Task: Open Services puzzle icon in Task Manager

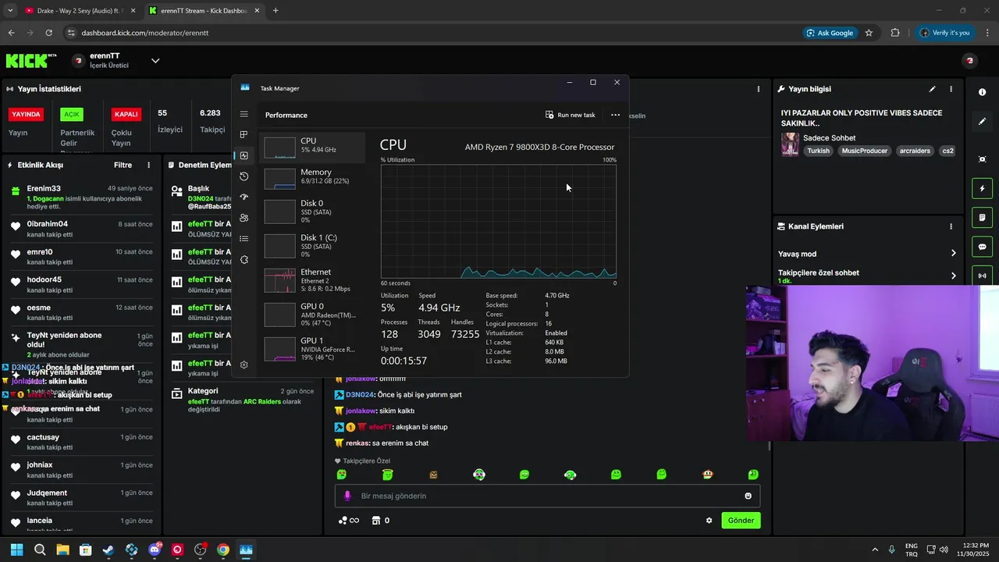Action: tap(244, 259)
